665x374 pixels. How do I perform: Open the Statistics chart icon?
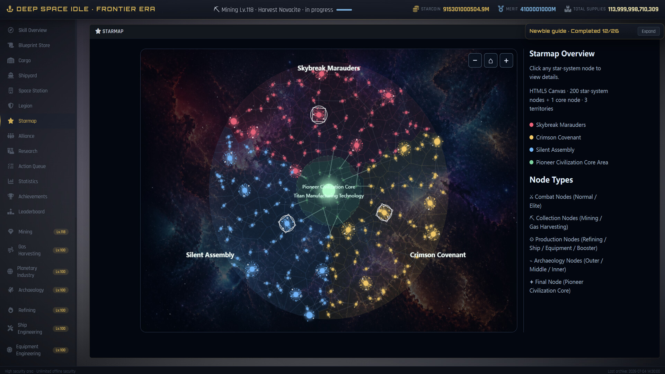tap(11, 181)
